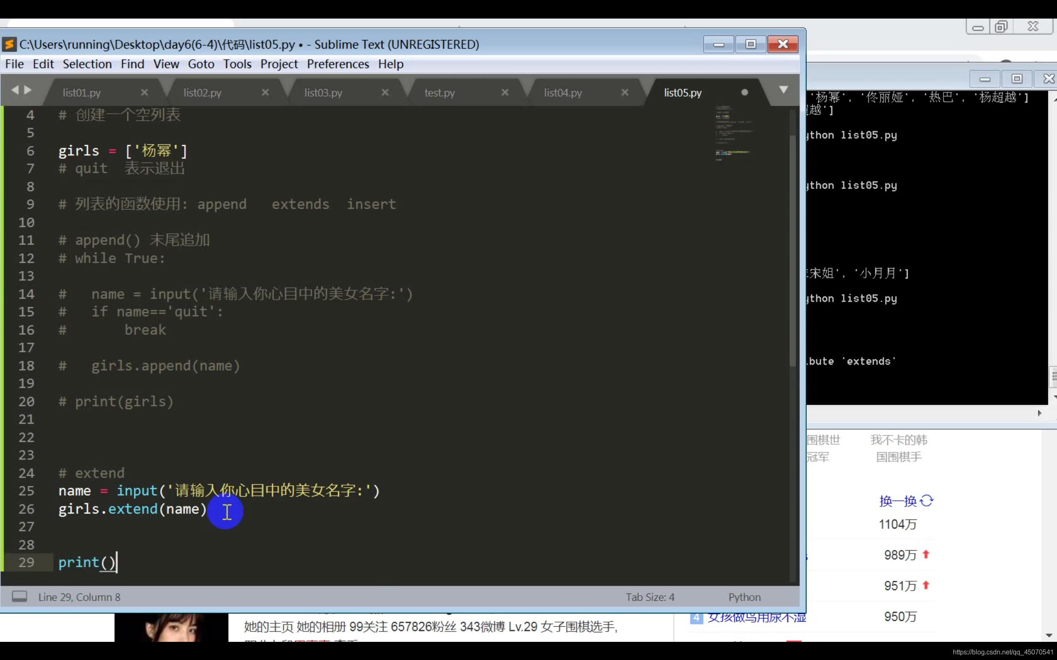Click the tab scroll left arrow

tap(15, 90)
